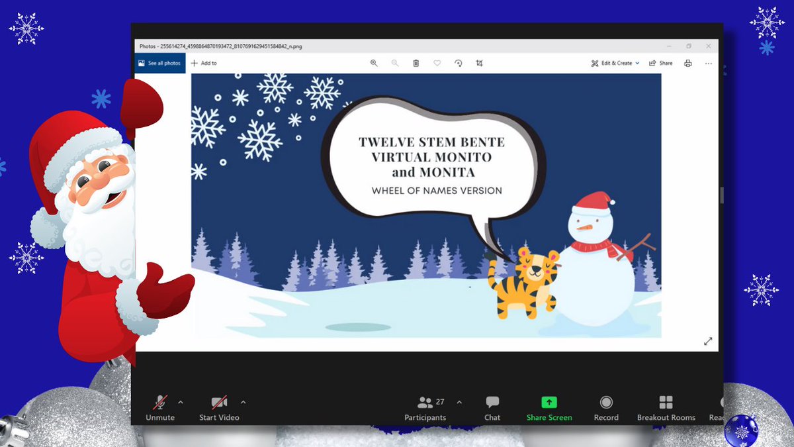Screen dimensions: 794x447
Task: Open the Participants panel
Action: (x=425, y=408)
